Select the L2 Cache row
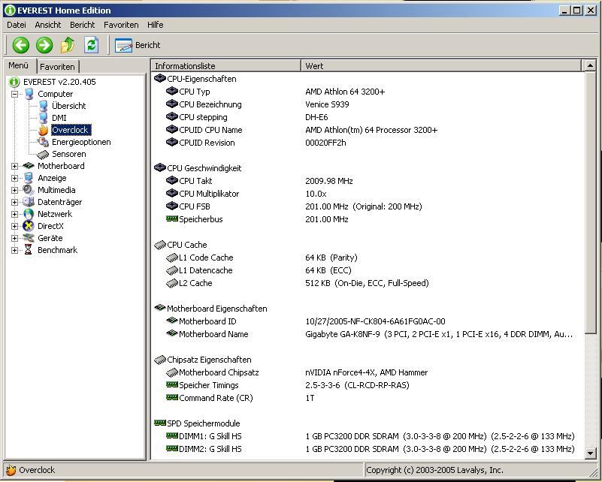The width and height of the screenshot is (602, 482). [368, 283]
